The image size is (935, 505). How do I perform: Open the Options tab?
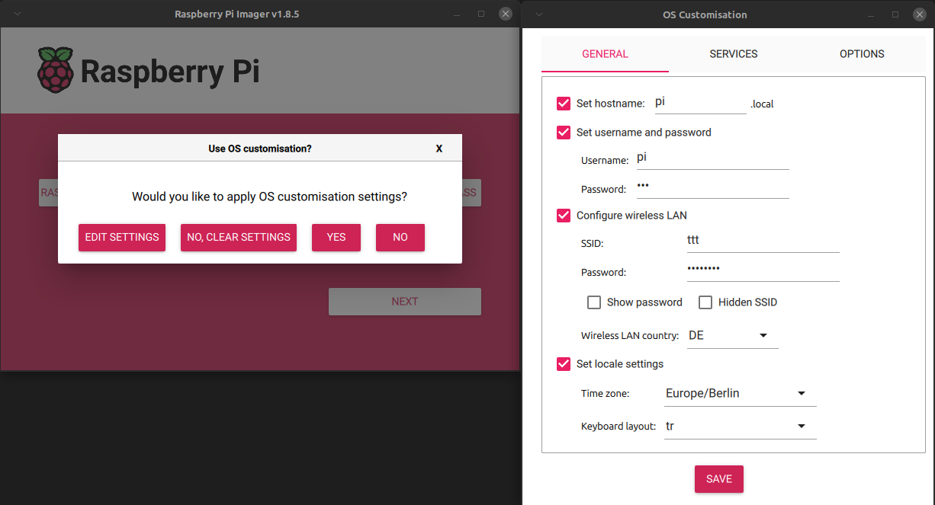coord(862,54)
